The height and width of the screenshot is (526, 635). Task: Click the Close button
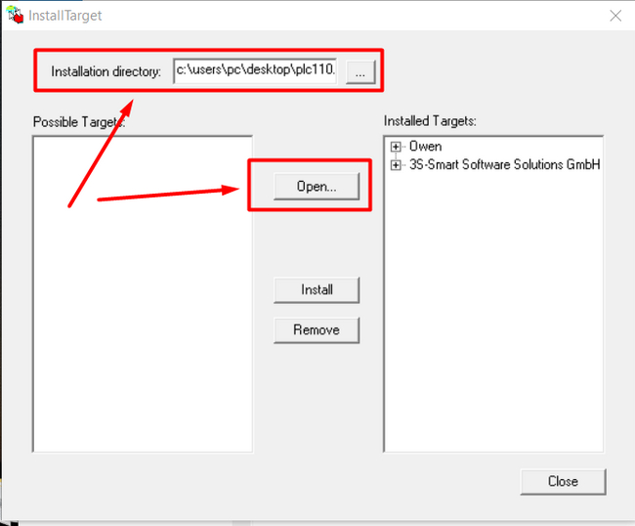coord(563,481)
